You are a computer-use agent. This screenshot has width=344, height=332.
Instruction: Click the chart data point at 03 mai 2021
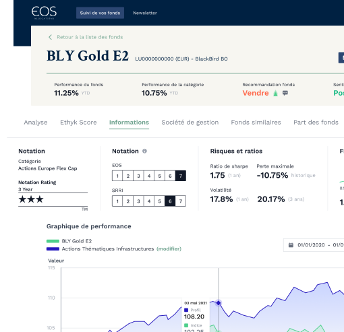click(x=219, y=303)
